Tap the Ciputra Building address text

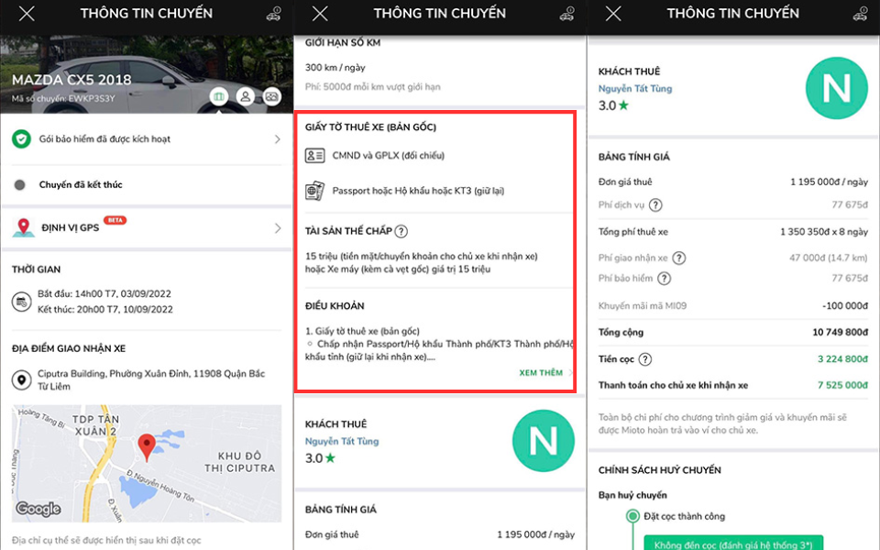(151, 379)
